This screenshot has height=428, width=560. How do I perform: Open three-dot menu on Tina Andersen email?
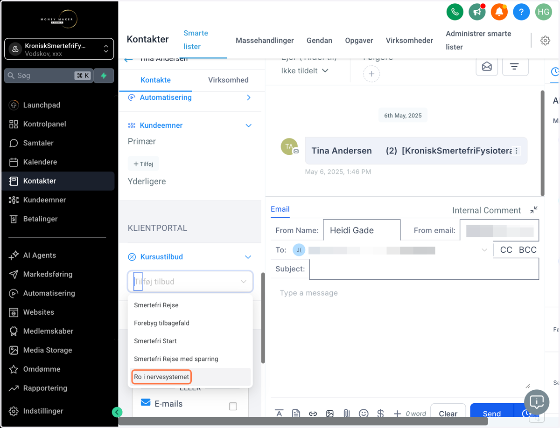pyautogui.click(x=517, y=151)
